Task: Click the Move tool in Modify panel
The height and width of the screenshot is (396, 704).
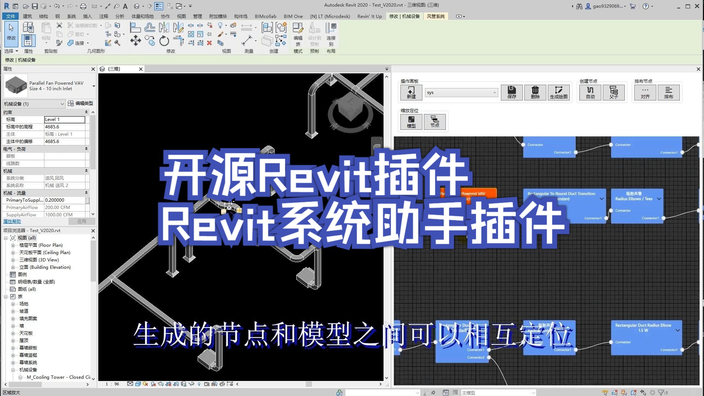Action: 135,40
